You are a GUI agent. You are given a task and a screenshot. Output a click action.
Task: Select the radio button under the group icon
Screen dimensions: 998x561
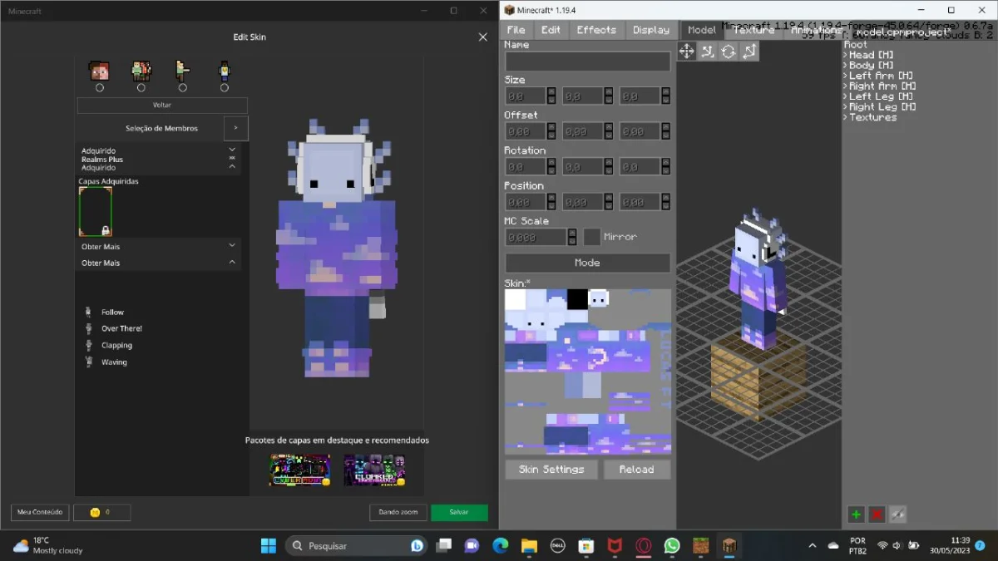click(x=141, y=87)
